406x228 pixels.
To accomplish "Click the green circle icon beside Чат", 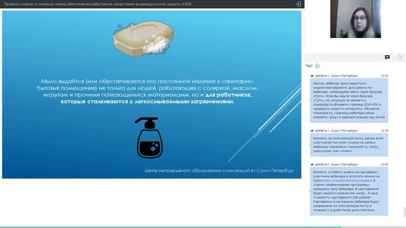I will (317, 66).
